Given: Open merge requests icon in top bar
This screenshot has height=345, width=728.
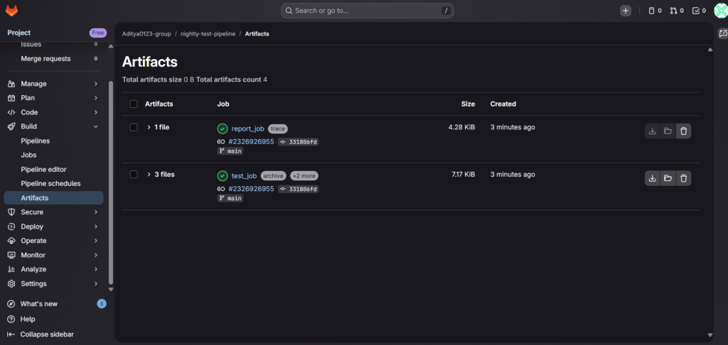Looking at the screenshot, I should click(676, 11).
